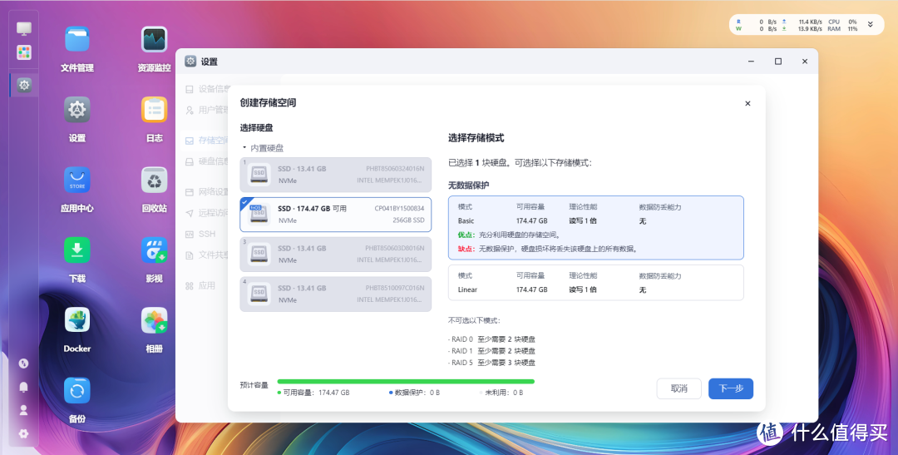Click the RAM usage readout in monitor widget
The height and width of the screenshot is (455, 898).
[842, 28]
